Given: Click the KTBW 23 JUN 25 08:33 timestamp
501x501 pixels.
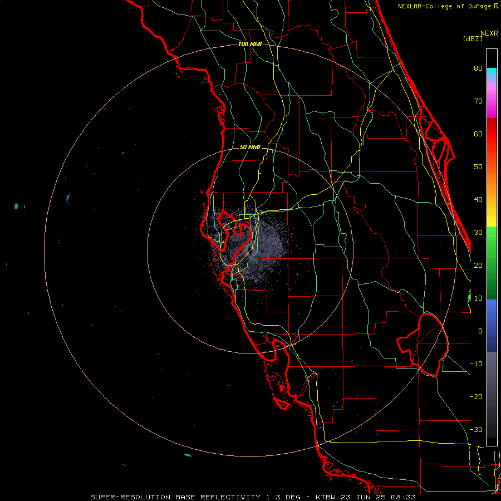Looking at the screenshot, I should (366, 497).
